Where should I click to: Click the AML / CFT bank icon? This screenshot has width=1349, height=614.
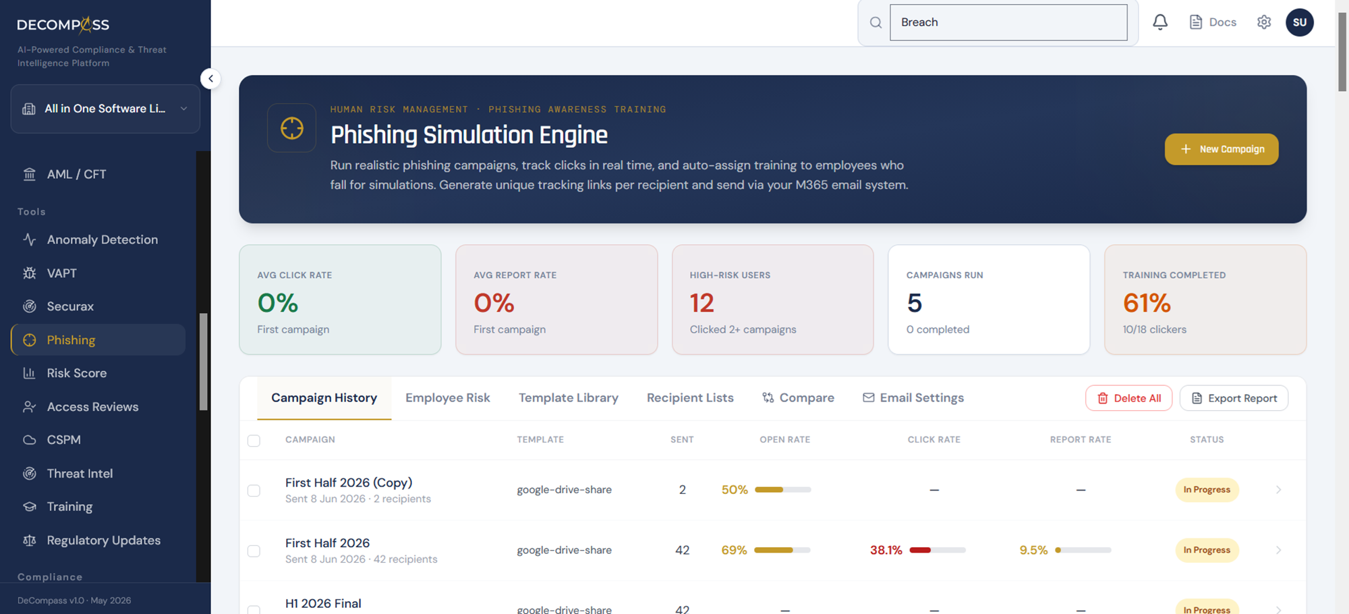coord(29,174)
